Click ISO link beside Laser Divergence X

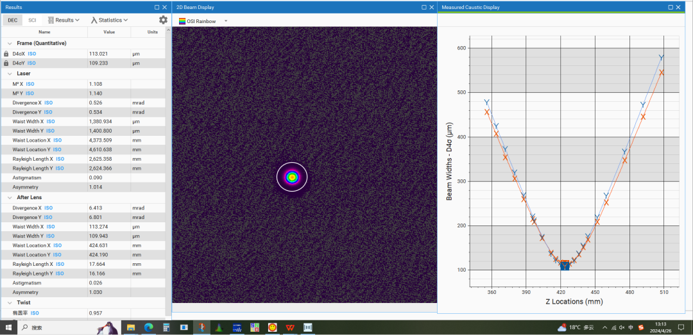(48, 103)
